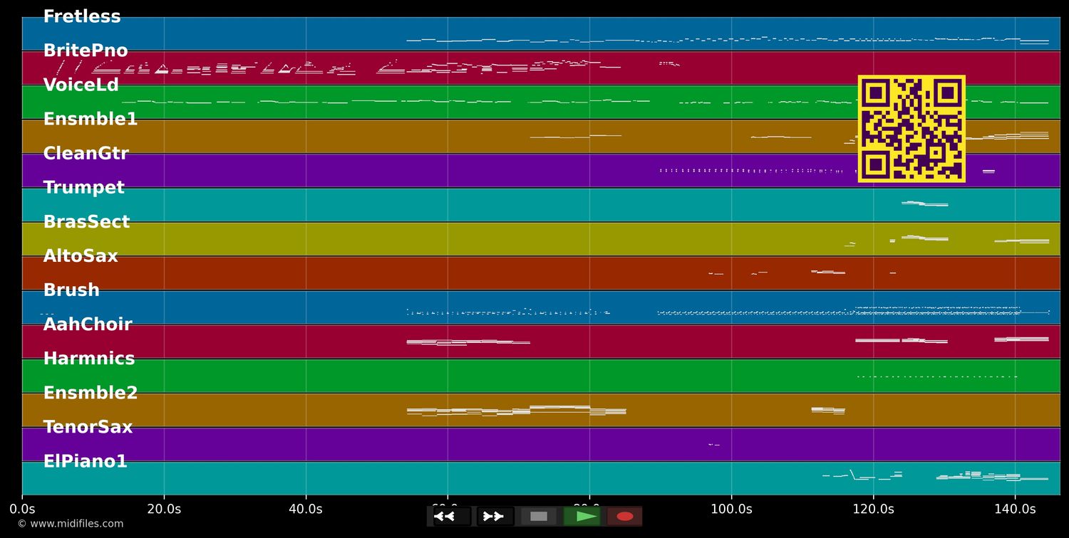Select the AahChoir track label
This screenshot has height=538, width=1069.
click(88, 325)
